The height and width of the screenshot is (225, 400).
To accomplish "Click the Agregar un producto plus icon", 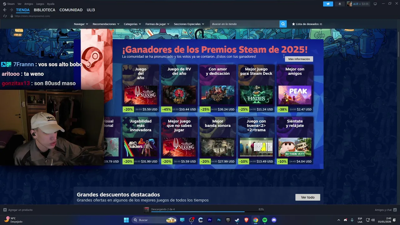I will [x=5, y=210].
